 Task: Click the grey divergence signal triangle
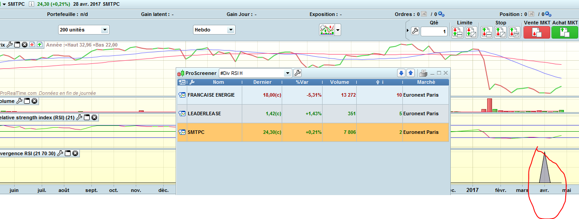click(x=545, y=168)
